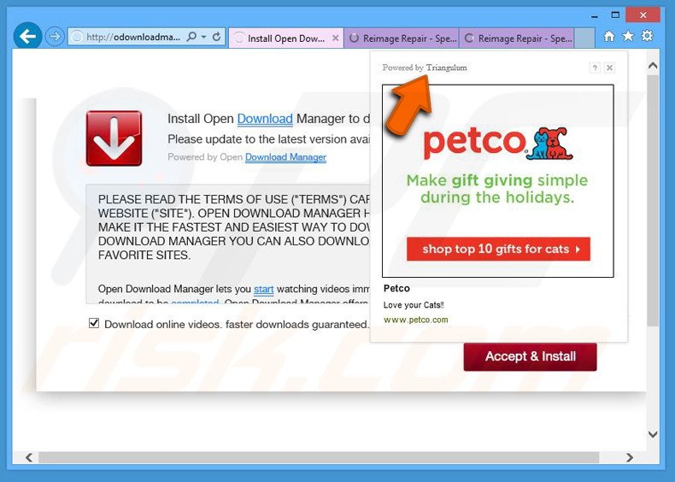
Task: Click vertical scrollbar down arrow
Action: [653, 434]
